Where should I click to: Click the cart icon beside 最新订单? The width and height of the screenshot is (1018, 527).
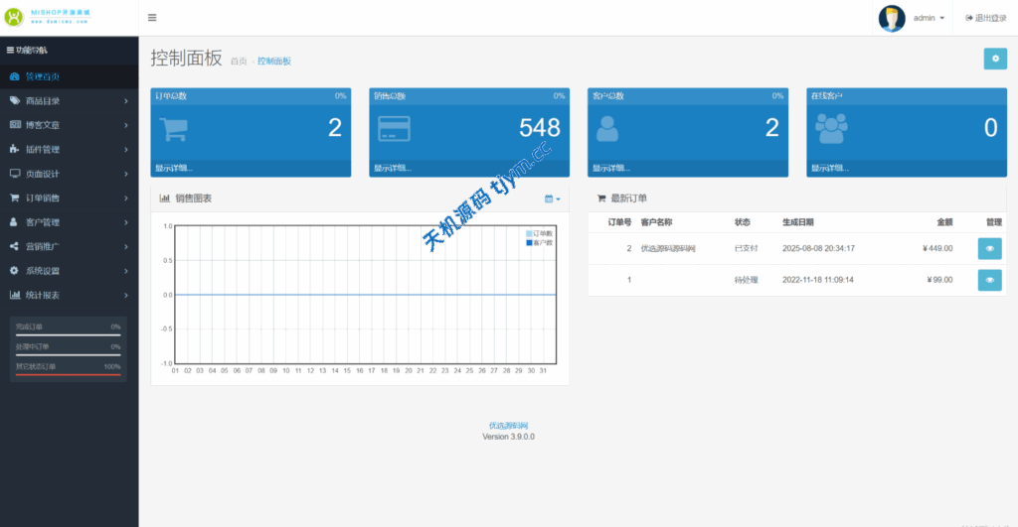tap(601, 198)
